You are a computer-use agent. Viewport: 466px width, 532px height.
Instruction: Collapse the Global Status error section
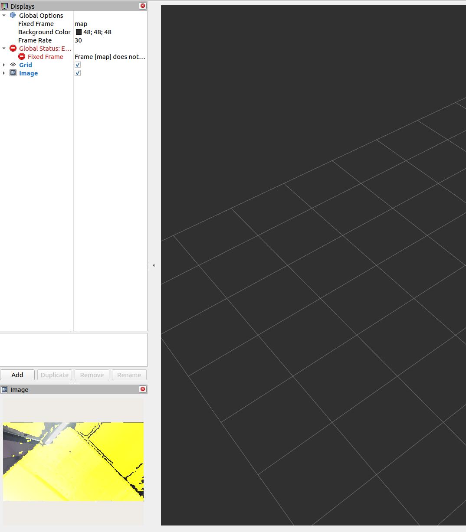(x=4, y=48)
